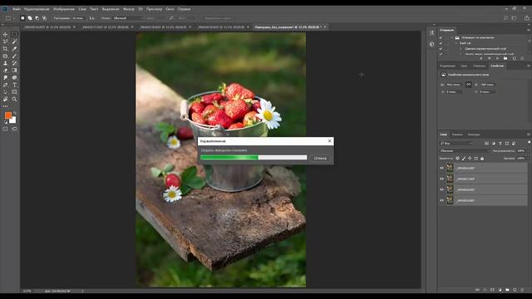Viewport: 532px width, 299px height.
Task: Click the add layer mask icon
Action: [492, 290]
